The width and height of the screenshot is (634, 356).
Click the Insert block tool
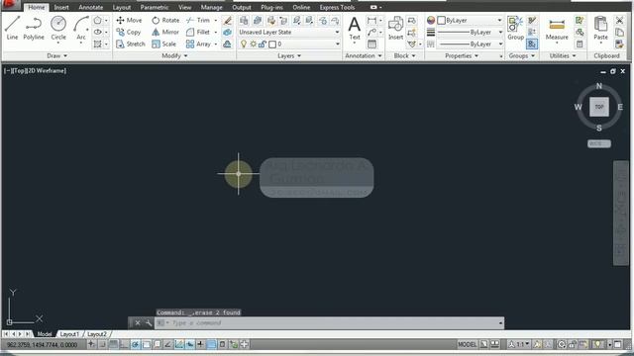point(395,29)
